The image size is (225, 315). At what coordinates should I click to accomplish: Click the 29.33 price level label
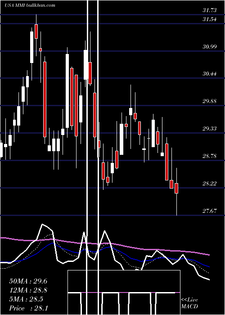coord(210,128)
